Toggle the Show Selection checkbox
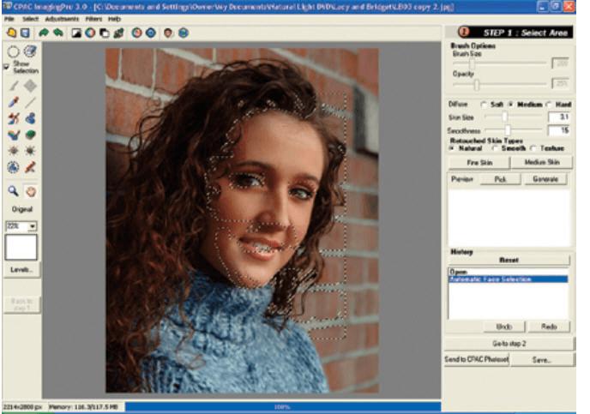590x414 pixels. [6, 67]
